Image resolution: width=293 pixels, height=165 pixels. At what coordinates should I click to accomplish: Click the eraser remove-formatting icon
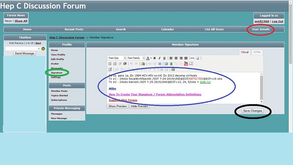(x=198, y=58)
